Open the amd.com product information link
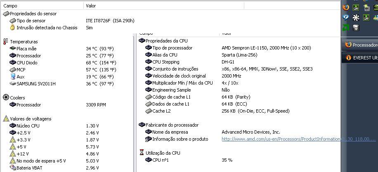The image size is (378, 172). click(298, 139)
